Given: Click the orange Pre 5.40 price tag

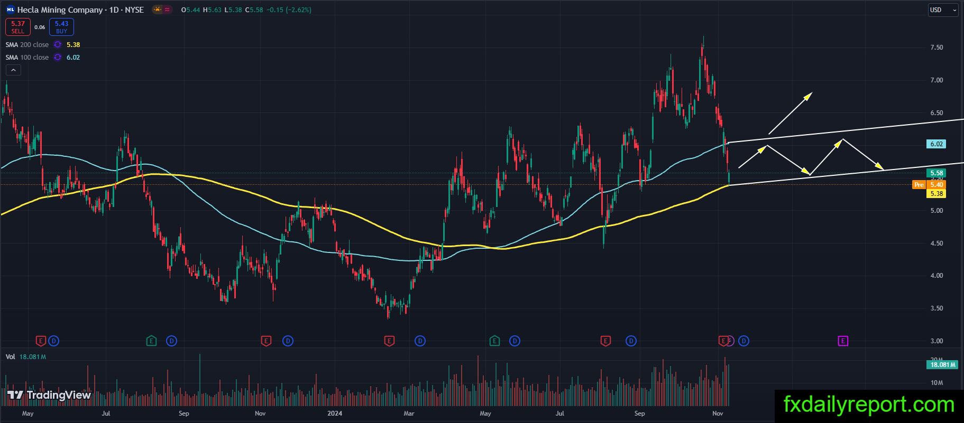Looking at the screenshot, I should [929, 185].
